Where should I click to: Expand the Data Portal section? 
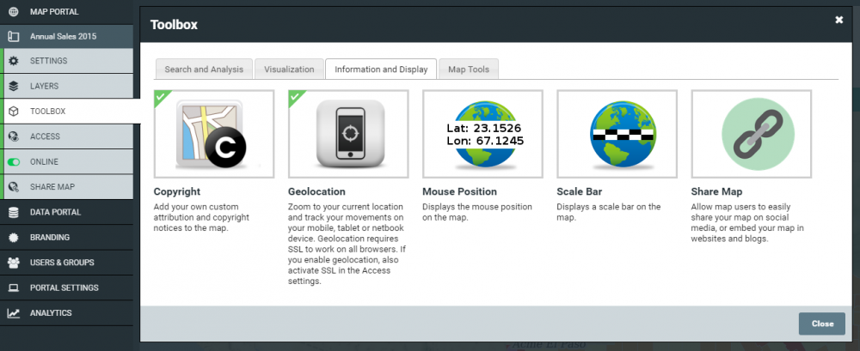click(x=66, y=213)
